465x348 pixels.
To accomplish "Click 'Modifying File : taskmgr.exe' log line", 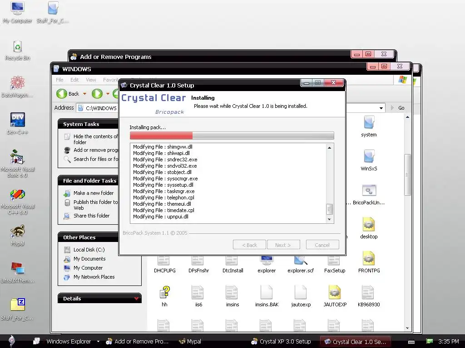I will (x=163, y=191).
